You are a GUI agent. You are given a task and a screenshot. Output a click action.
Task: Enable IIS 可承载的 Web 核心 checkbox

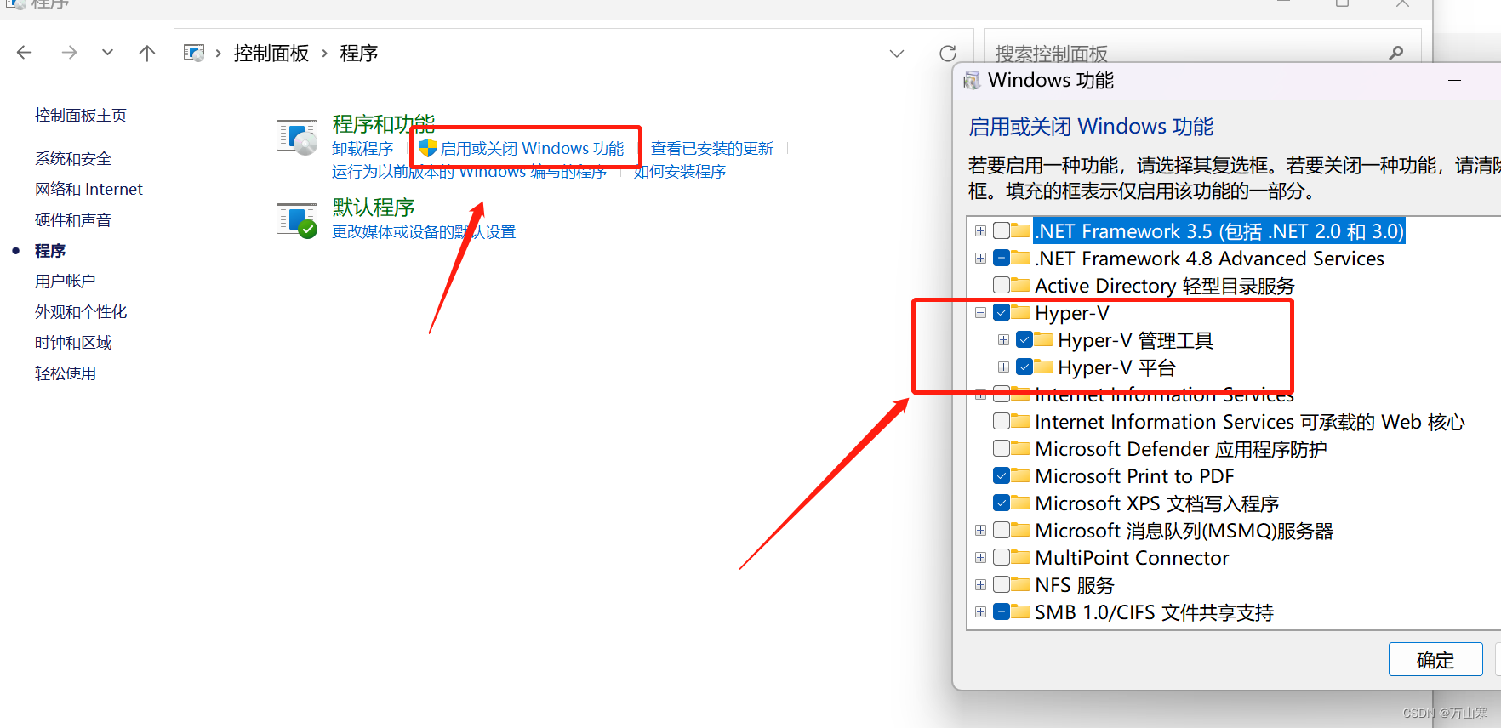tap(1002, 422)
